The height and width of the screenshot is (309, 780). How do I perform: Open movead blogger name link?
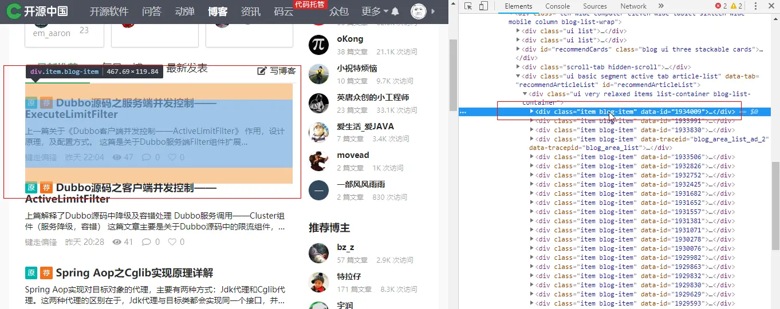tap(353, 155)
